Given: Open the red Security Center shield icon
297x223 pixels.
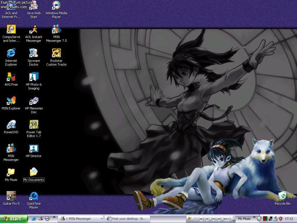Looking at the screenshot, I should pos(281,219).
